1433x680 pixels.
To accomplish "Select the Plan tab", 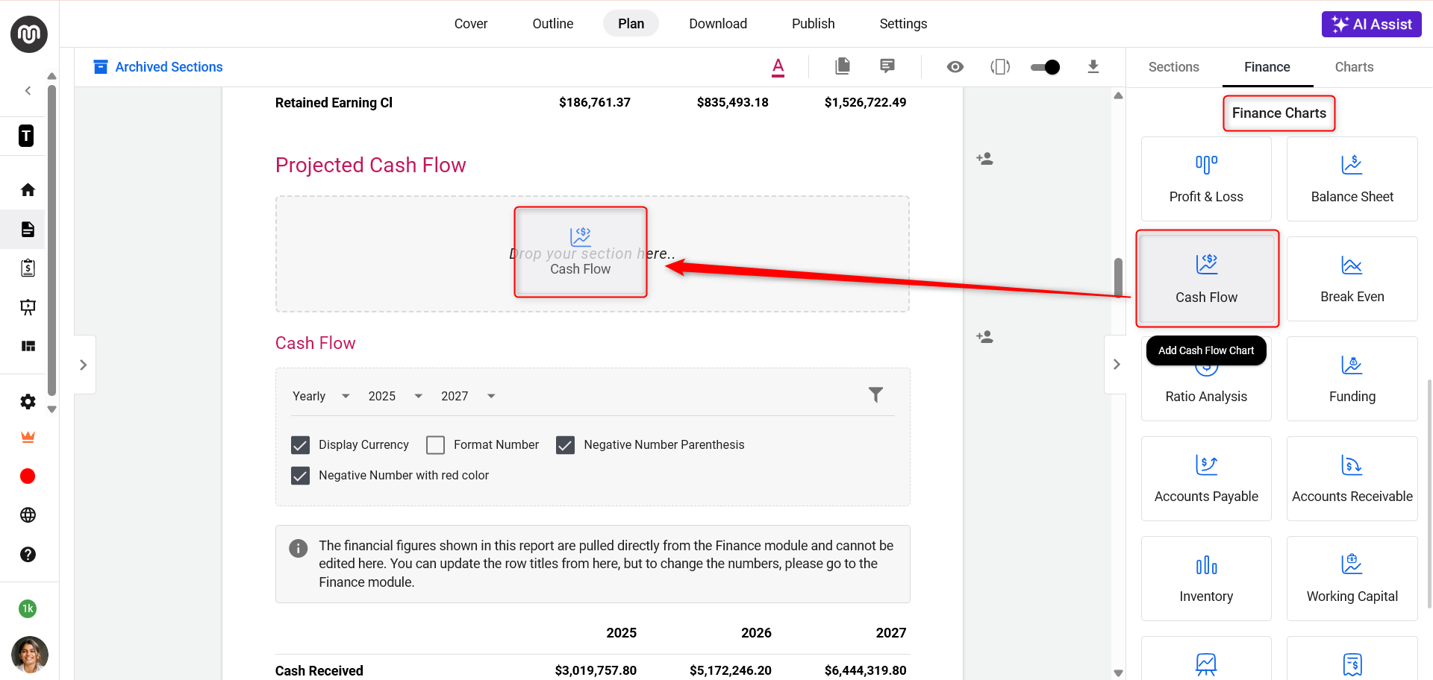I will pos(631,24).
